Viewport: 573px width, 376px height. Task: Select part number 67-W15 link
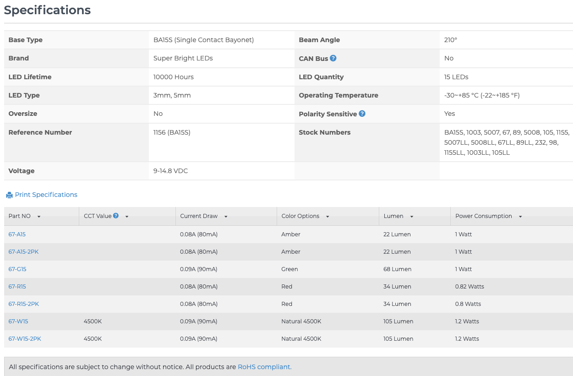pyautogui.click(x=18, y=321)
